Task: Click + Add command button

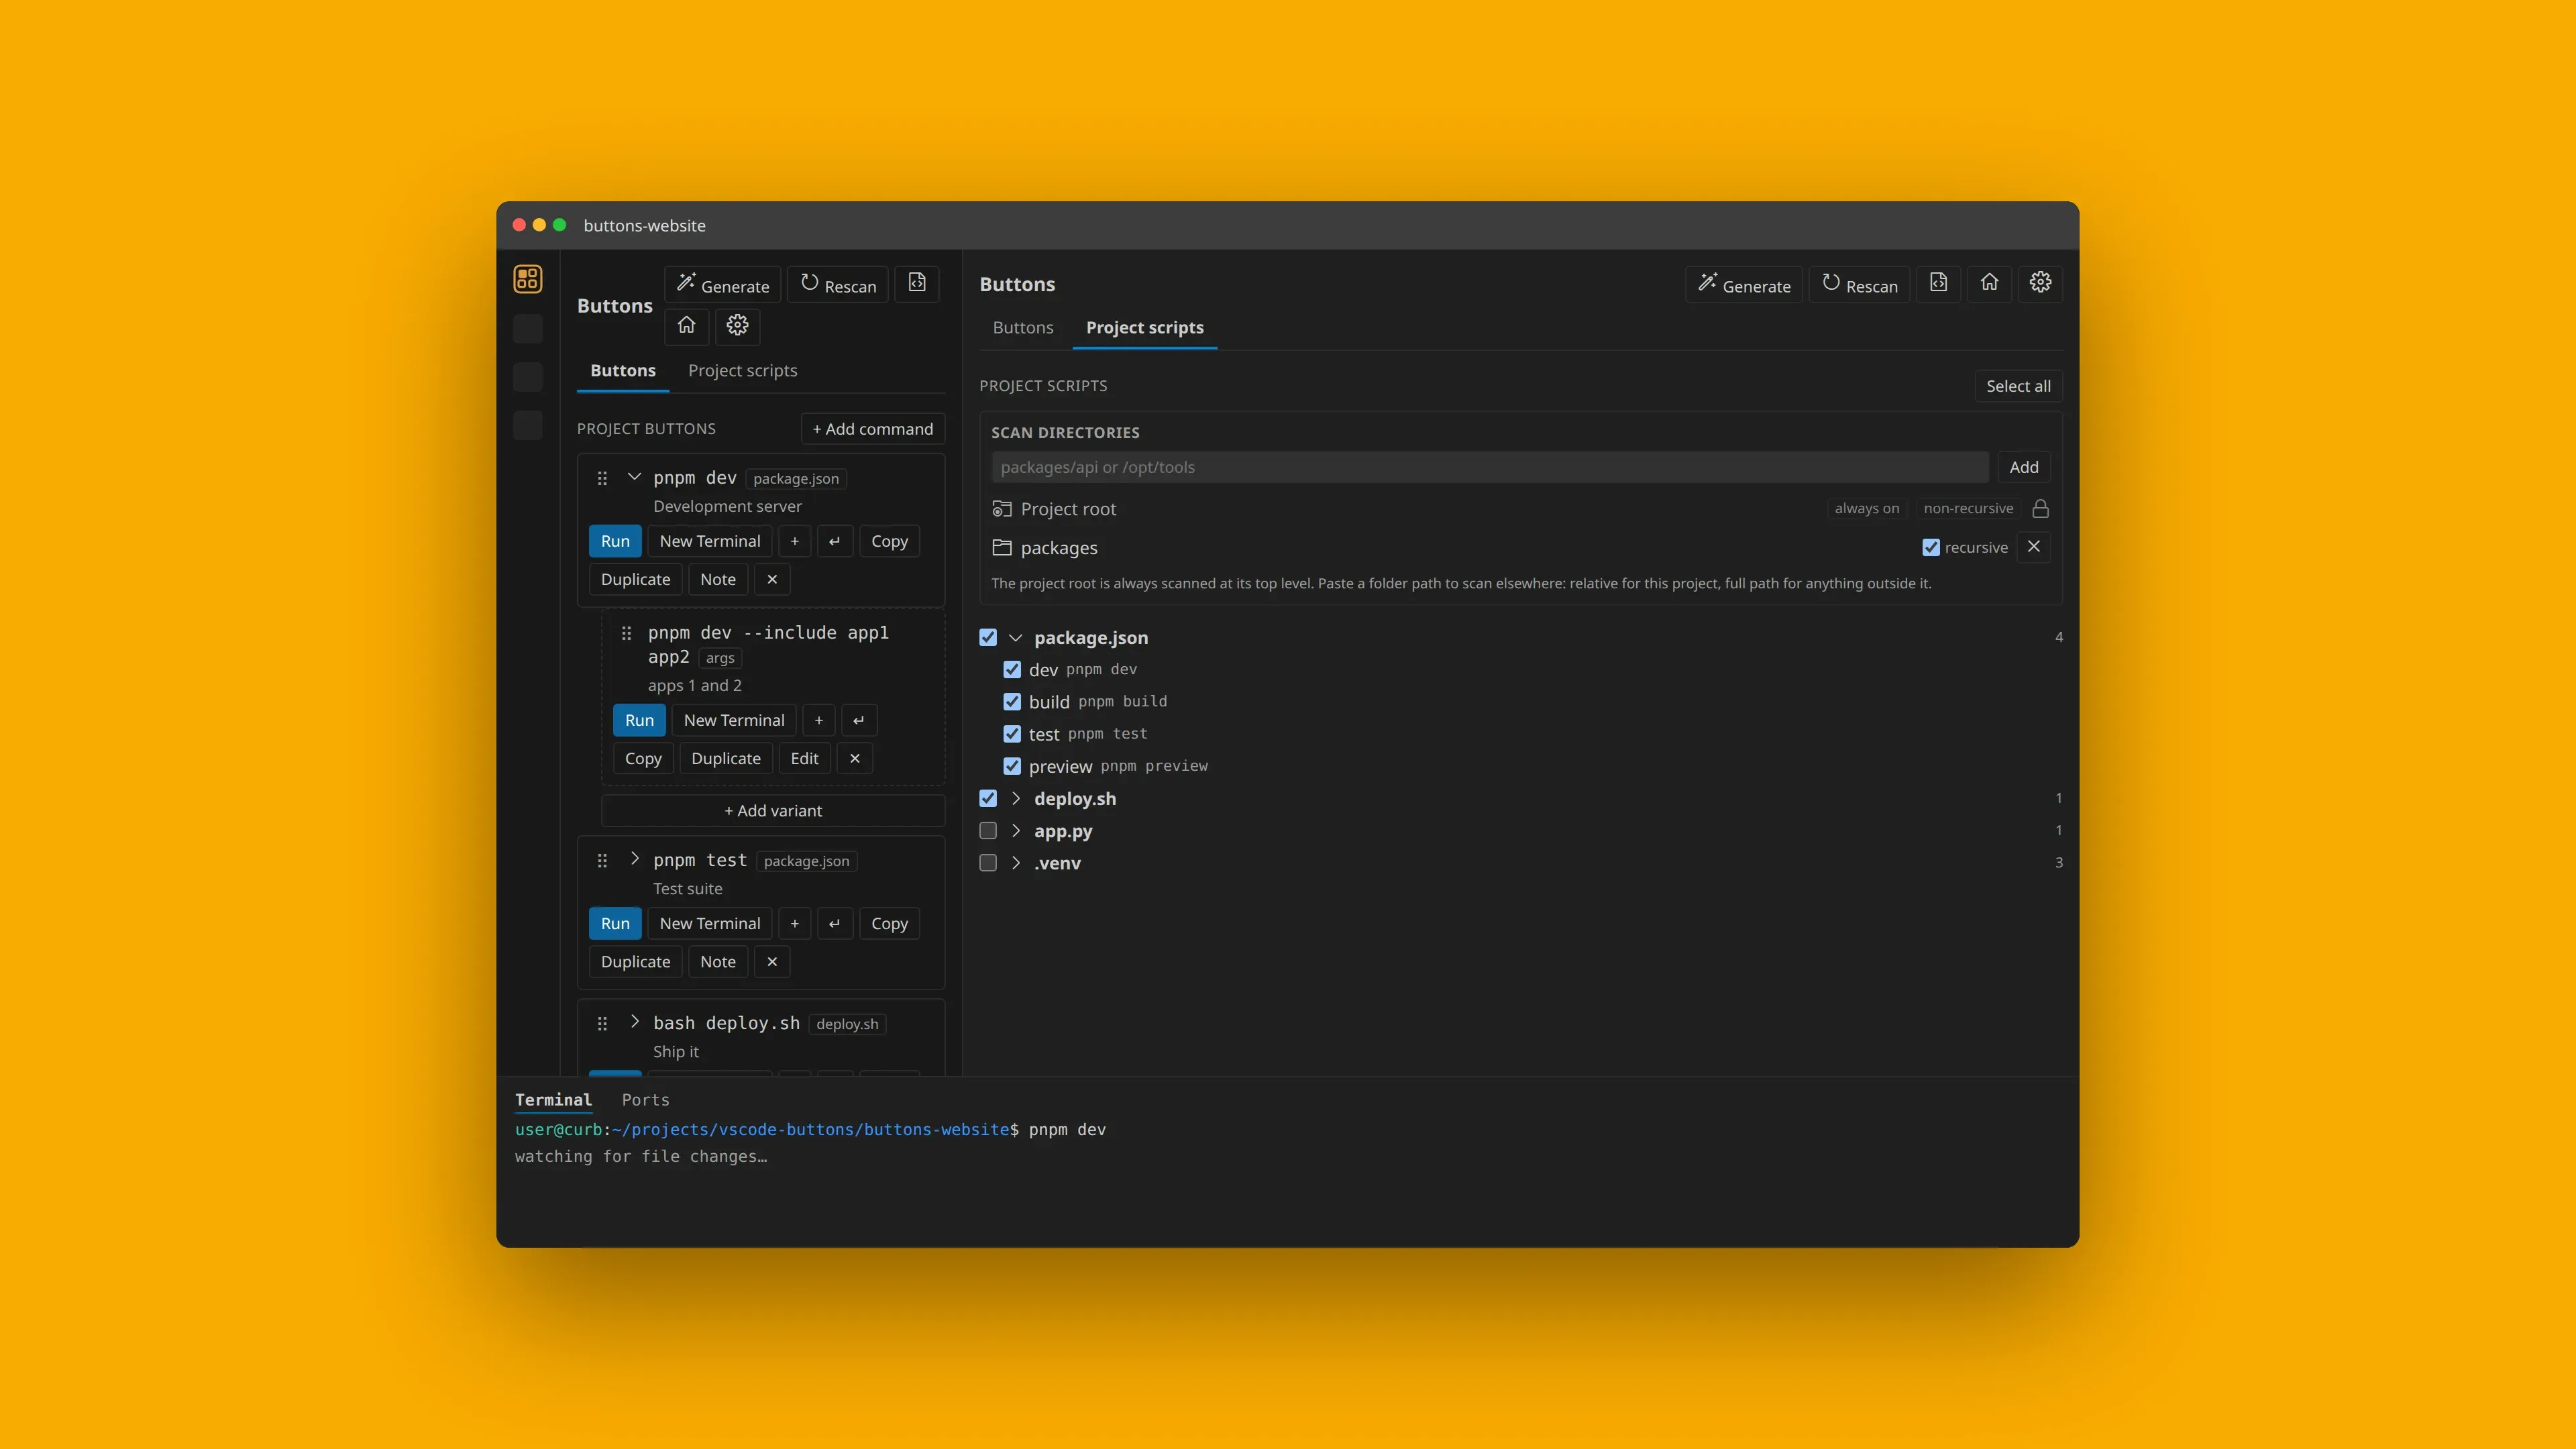Action: click(x=872, y=429)
